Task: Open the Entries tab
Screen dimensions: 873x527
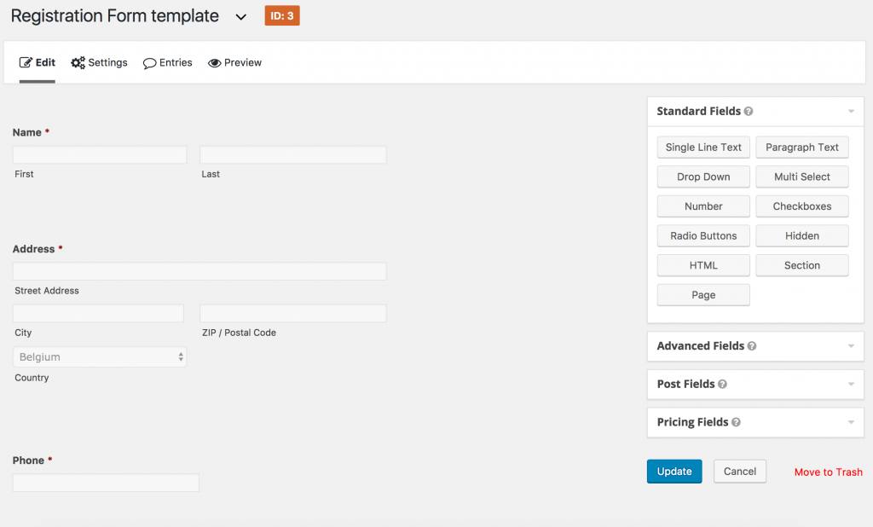Action: tap(167, 63)
